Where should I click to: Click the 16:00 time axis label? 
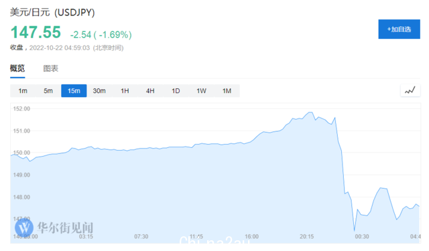[251, 236]
